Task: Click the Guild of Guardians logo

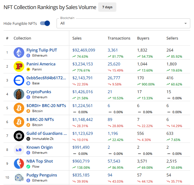Action: pyautogui.click(x=19, y=136)
